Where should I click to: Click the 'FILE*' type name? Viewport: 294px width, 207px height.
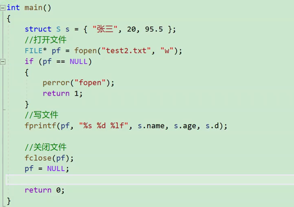tap(36, 51)
